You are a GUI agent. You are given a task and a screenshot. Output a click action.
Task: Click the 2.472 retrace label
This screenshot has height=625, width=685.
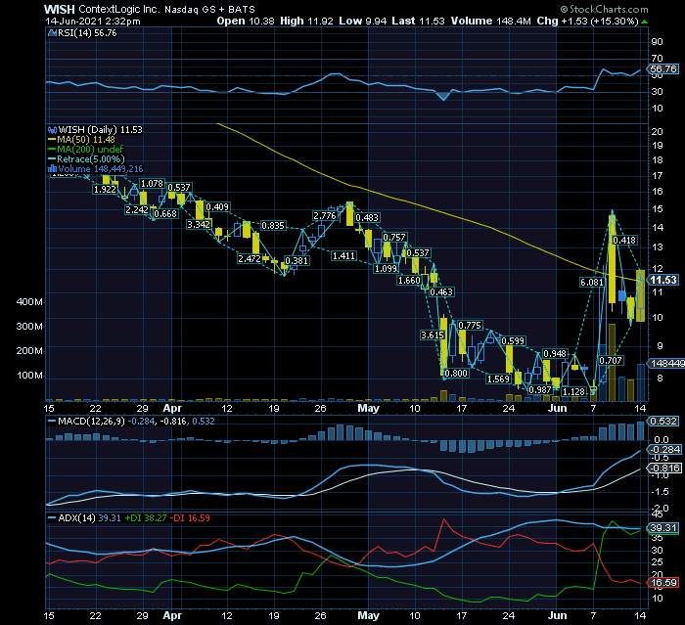(250, 259)
